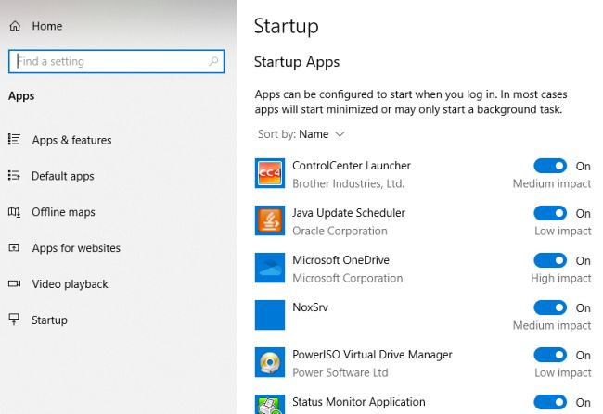Click the Microsoft OneDrive cloud icon
The image size is (603, 414).
coord(270,268)
